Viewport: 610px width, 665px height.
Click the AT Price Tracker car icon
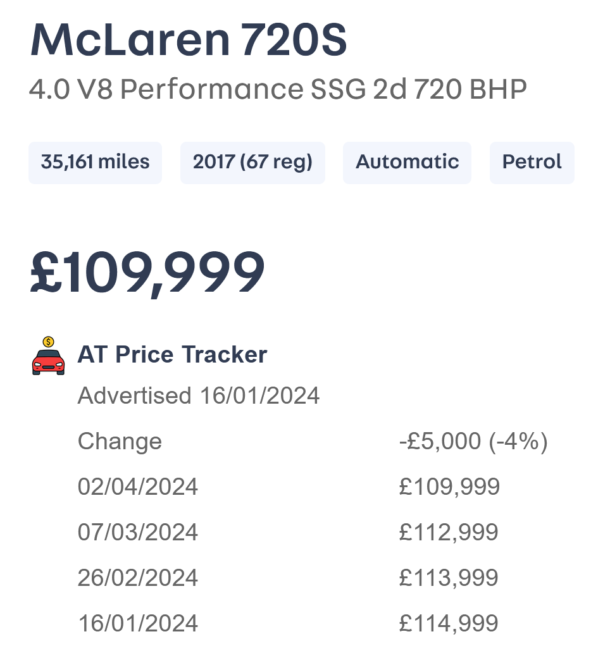coord(48,356)
